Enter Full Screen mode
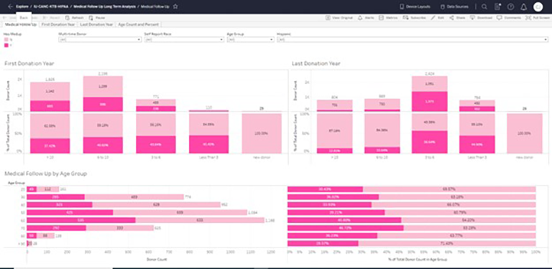552x269 pixels. 537,17
